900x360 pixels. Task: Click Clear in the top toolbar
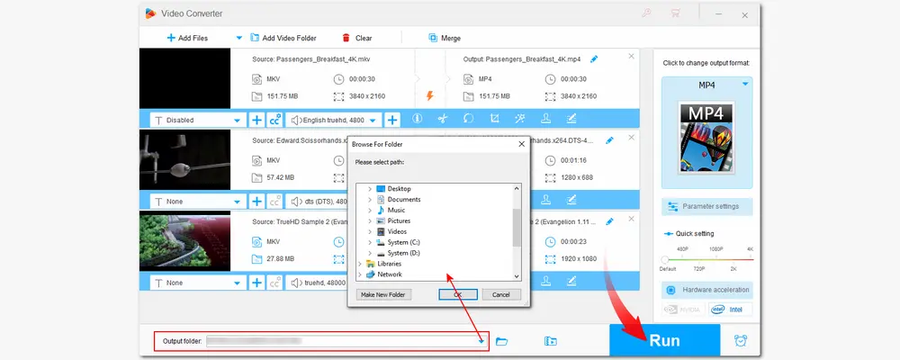point(357,38)
